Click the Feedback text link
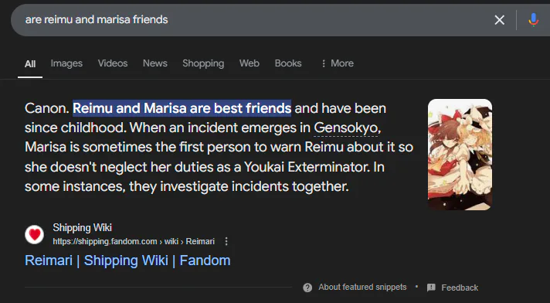This screenshot has height=303, width=550. (460, 288)
